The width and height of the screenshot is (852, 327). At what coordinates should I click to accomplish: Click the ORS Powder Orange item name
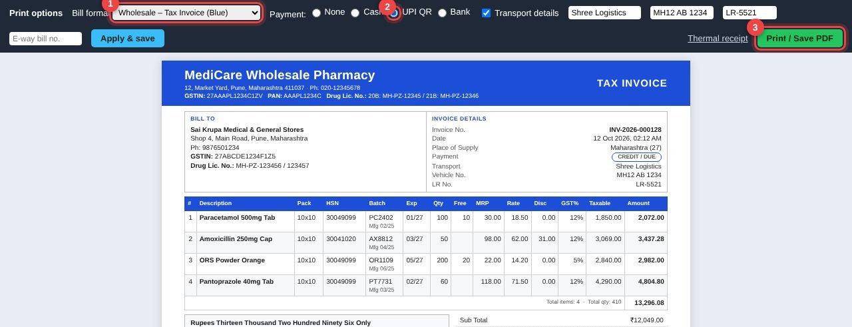[x=232, y=260]
